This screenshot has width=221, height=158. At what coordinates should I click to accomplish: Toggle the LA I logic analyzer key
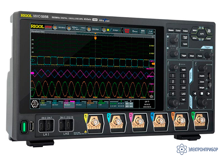(x=183, y=88)
